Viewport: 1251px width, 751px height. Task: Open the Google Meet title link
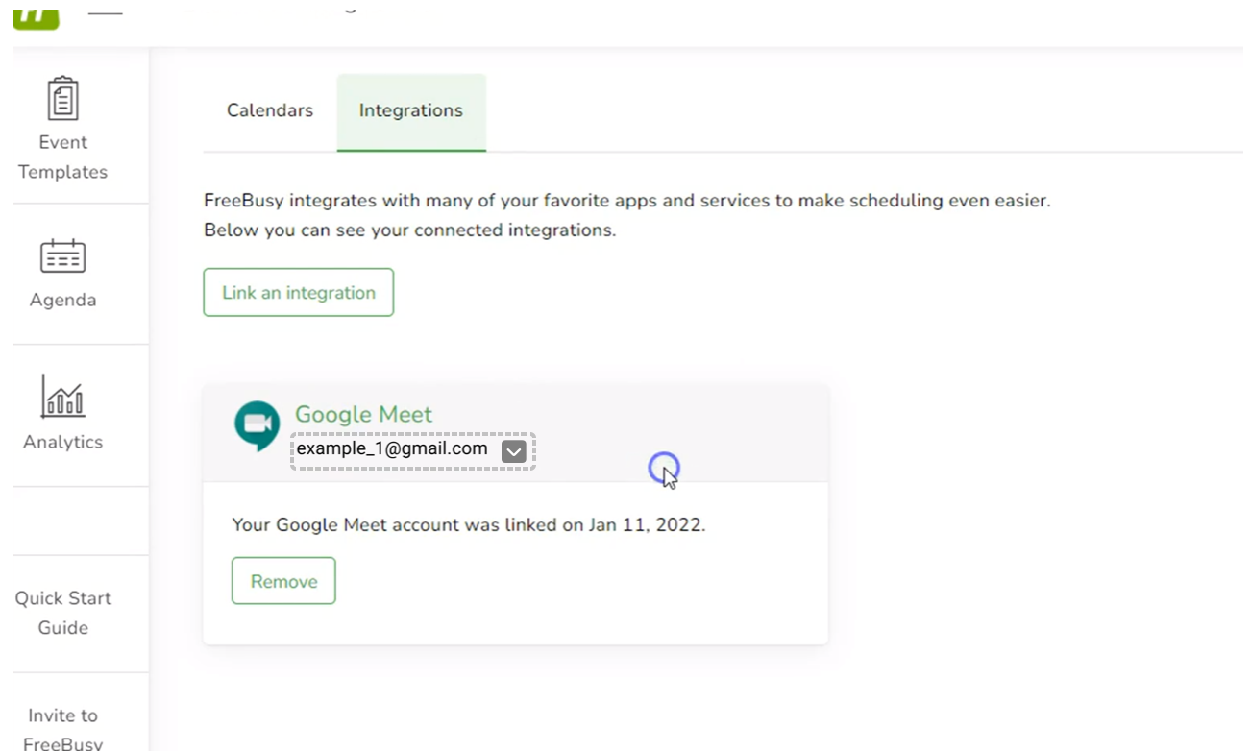pyautogui.click(x=363, y=414)
